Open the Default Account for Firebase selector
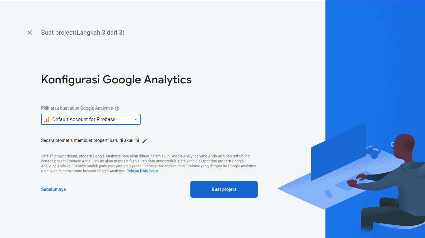 (90, 119)
